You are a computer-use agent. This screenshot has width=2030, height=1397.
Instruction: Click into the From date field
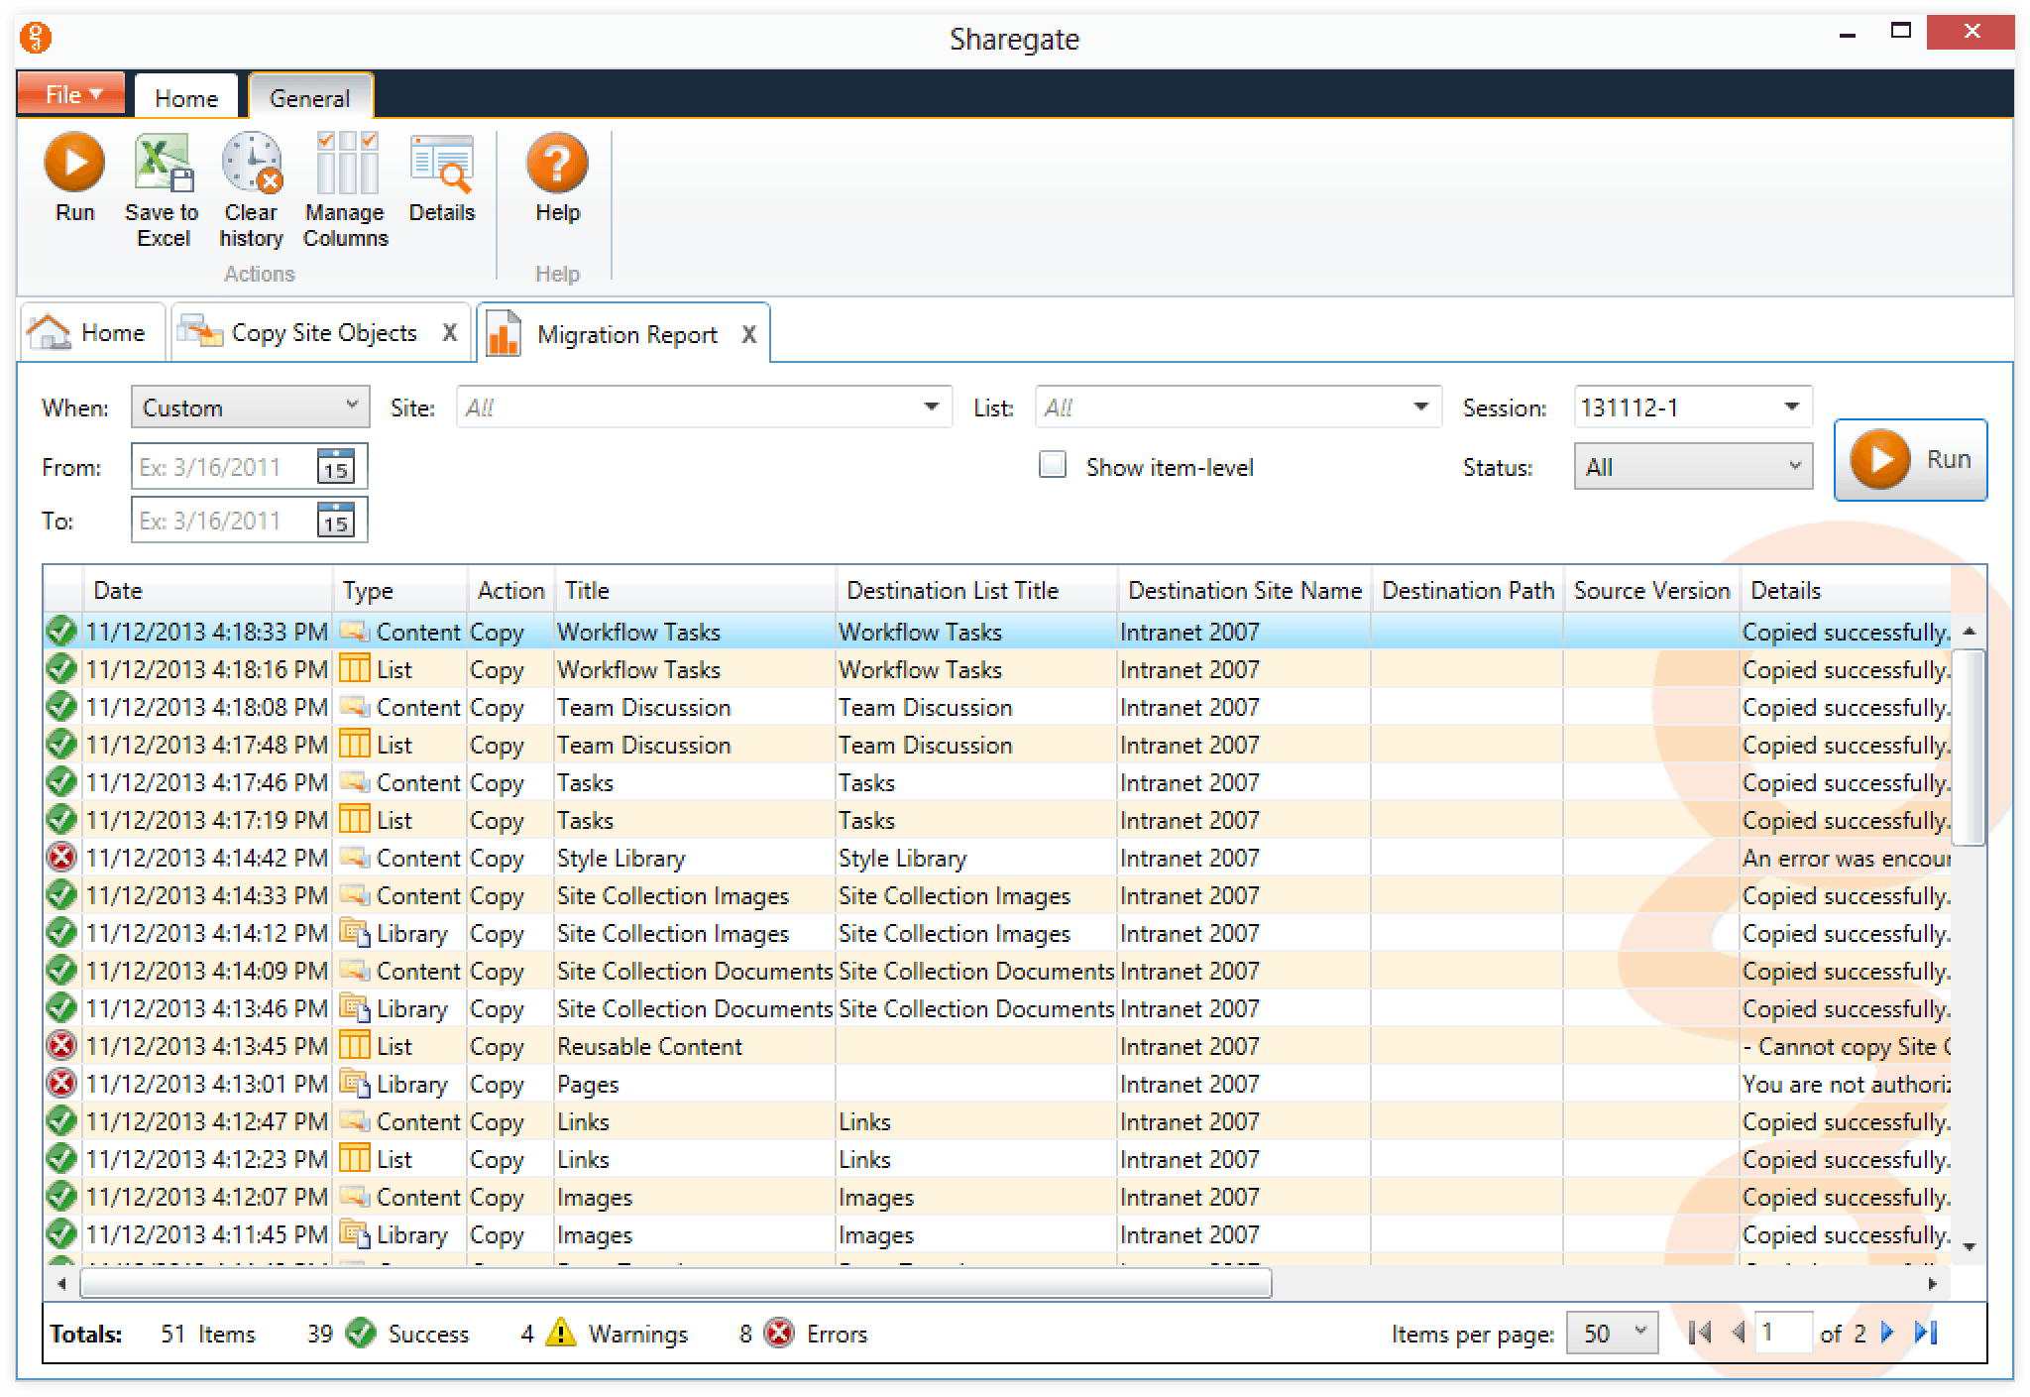pyautogui.click(x=224, y=466)
